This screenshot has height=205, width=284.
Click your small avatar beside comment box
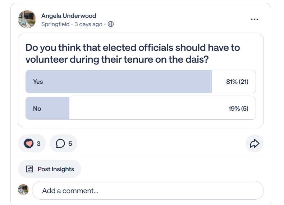23,190
